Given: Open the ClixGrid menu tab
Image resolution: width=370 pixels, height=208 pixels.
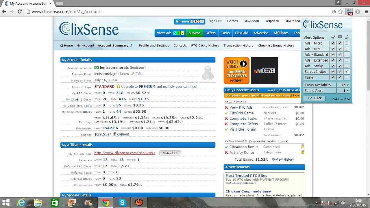Looking at the screenshot, I should click(241, 33).
